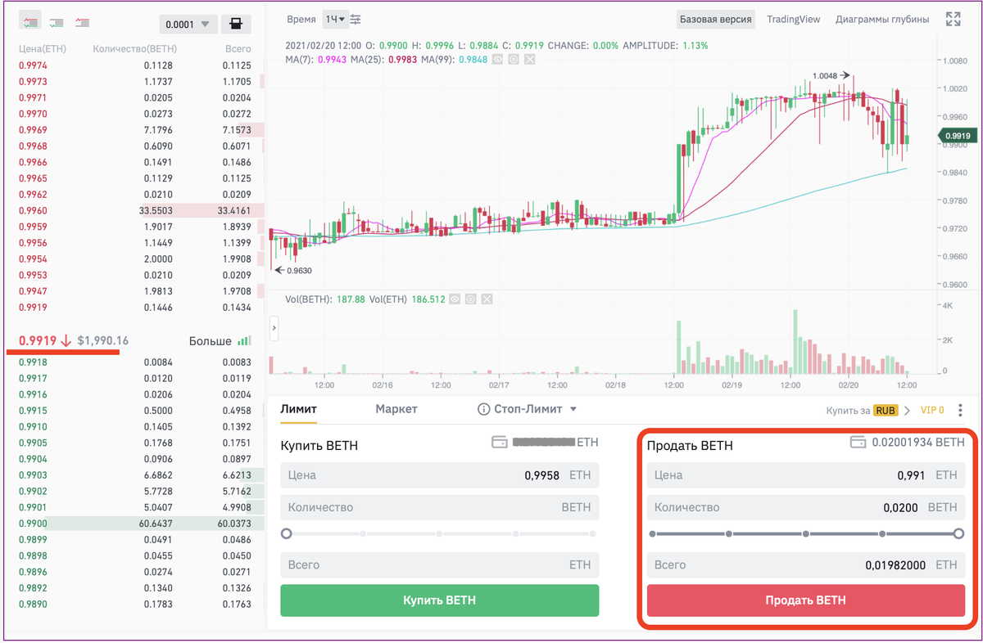The height and width of the screenshot is (643, 983).
Task: Expand the side panel arrow on chart
Action: pos(274,329)
